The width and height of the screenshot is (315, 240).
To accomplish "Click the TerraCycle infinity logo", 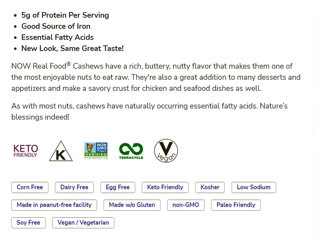I will click(x=131, y=151).
